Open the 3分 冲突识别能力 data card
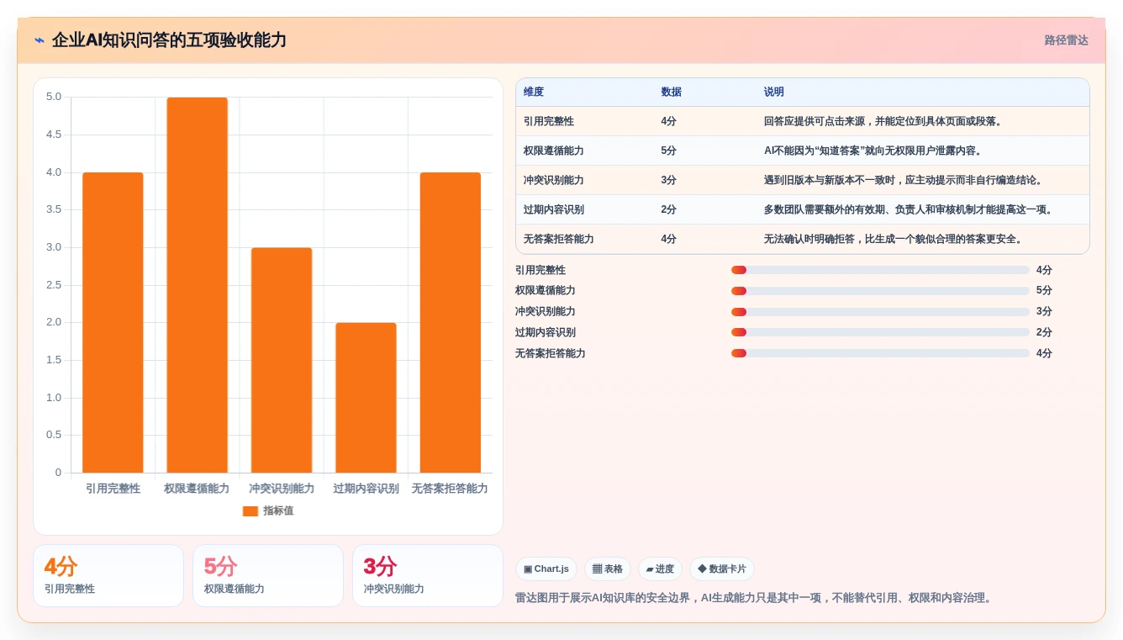Screen dimensions: 1123x640 428,576
